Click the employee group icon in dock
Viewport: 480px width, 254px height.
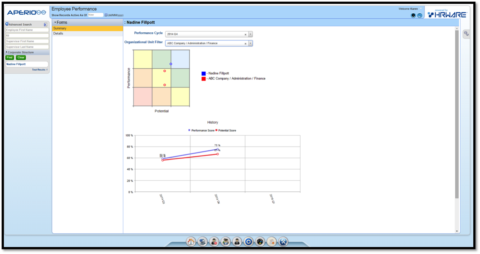tap(225, 242)
